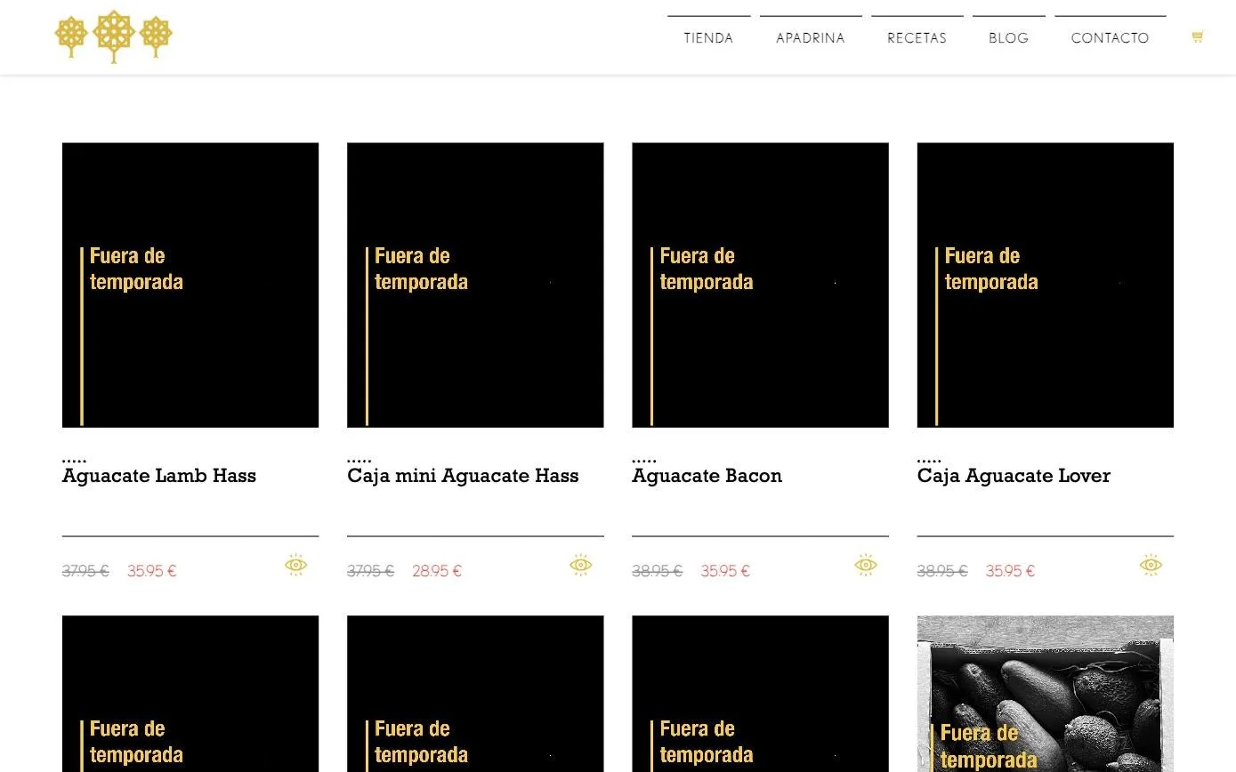Select the Caja Aguacate Lover product image

pos(1046,285)
